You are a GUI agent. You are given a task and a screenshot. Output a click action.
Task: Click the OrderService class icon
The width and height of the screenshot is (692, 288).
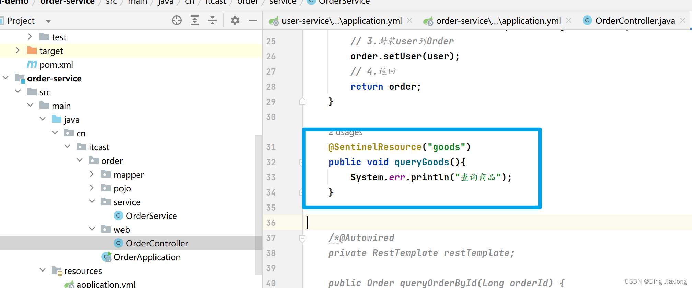pos(118,215)
